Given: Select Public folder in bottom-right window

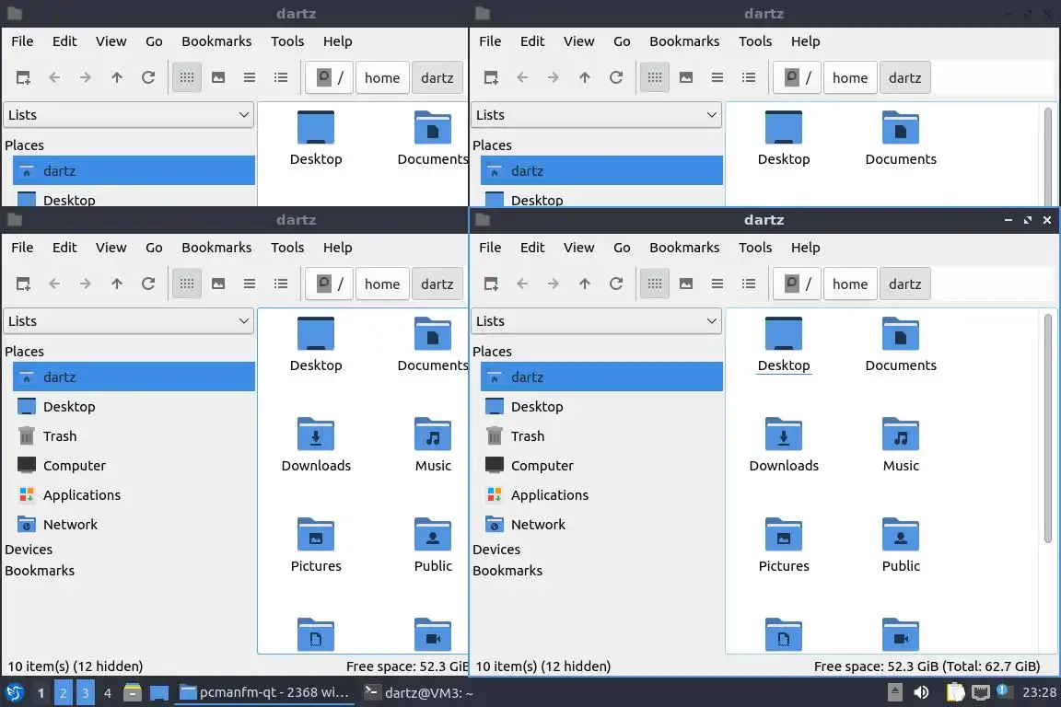Looking at the screenshot, I should [x=901, y=545].
